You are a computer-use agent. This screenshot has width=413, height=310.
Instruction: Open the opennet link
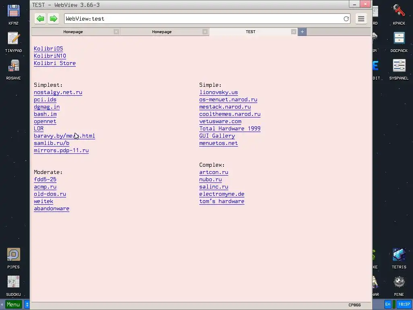[x=45, y=121]
